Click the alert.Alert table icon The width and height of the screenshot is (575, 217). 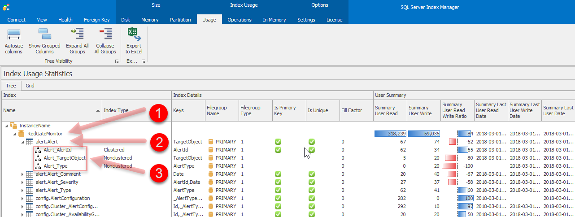pos(30,142)
